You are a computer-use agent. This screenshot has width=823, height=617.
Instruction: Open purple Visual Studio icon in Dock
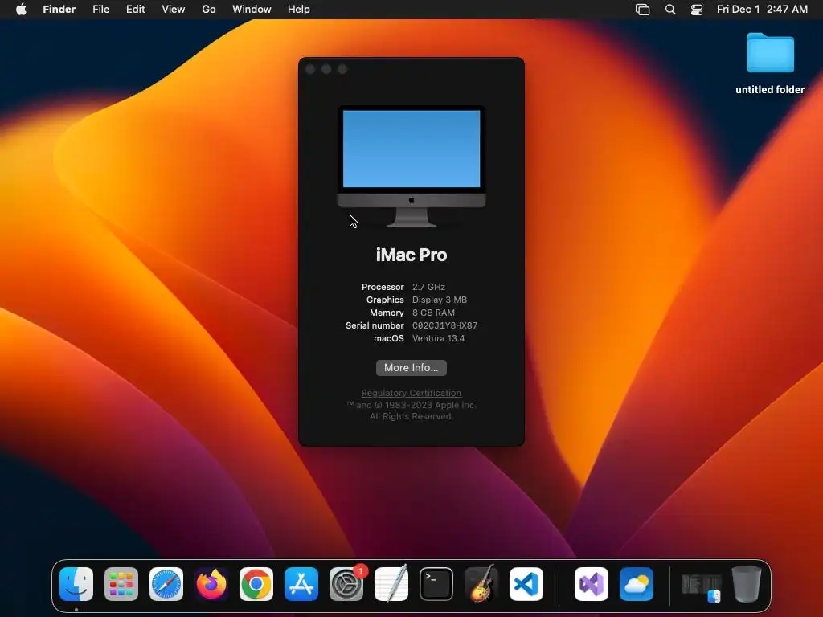click(x=592, y=584)
